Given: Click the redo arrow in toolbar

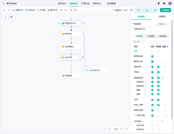Looking at the screenshot, I should click(x=8, y=10).
